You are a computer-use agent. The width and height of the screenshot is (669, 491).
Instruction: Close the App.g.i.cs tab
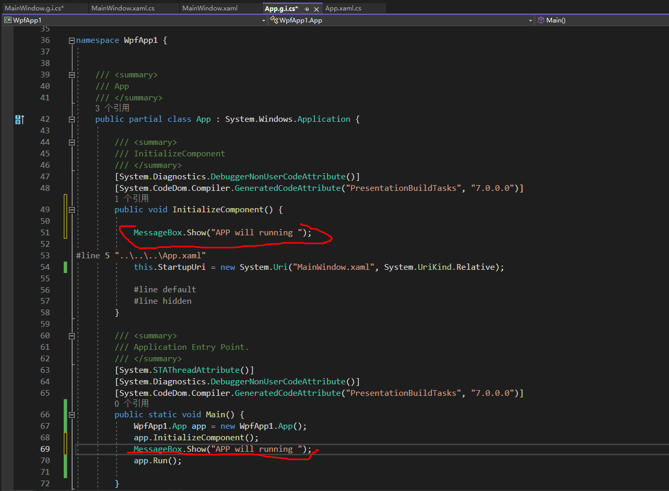316,9
